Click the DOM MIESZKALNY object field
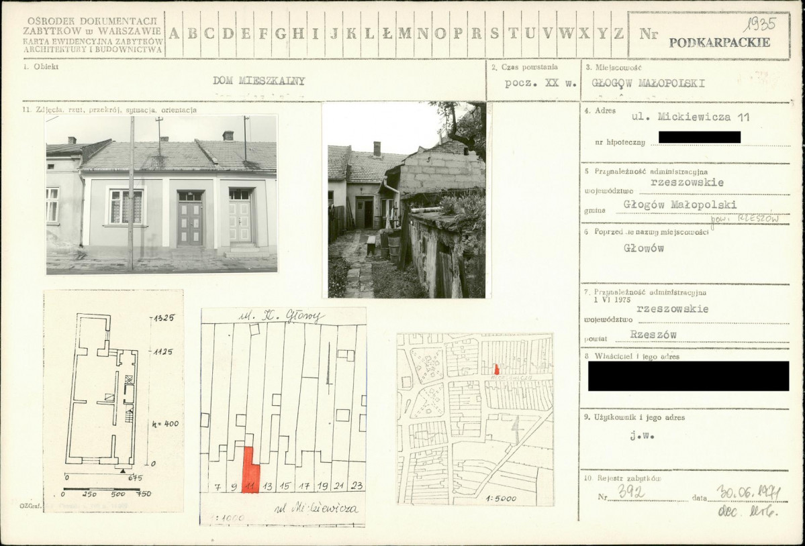 258,81
